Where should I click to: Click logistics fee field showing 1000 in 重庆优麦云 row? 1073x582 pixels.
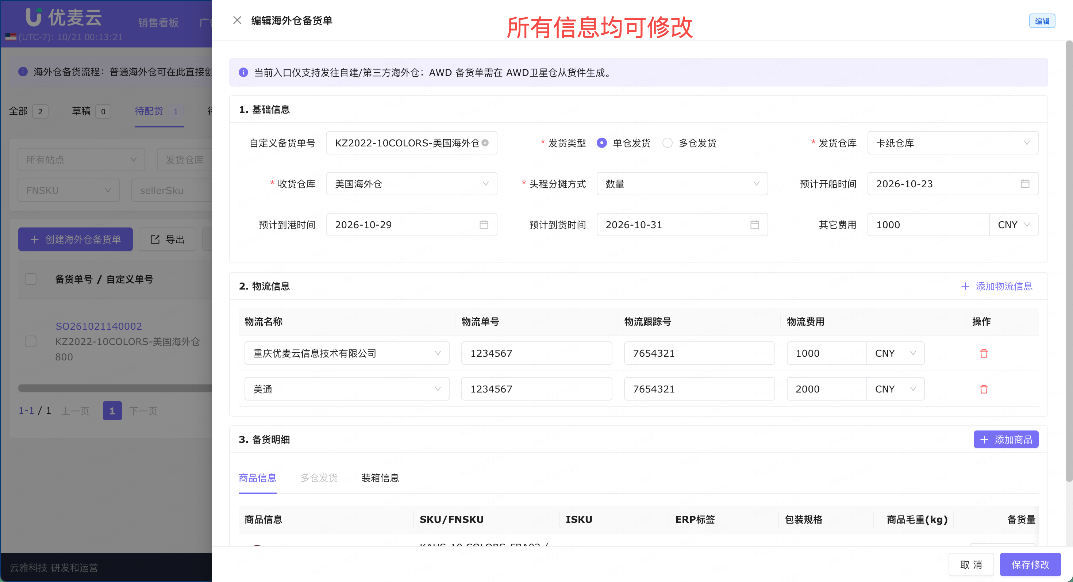(x=826, y=353)
